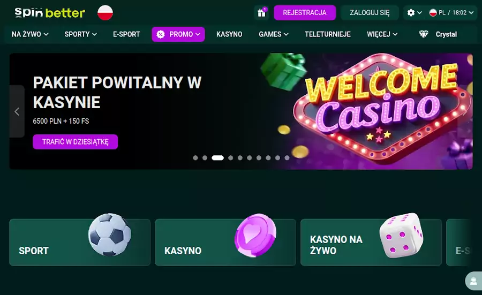This screenshot has height=295, width=482.
Task: Open the PL language and time selector
Action: (x=451, y=13)
